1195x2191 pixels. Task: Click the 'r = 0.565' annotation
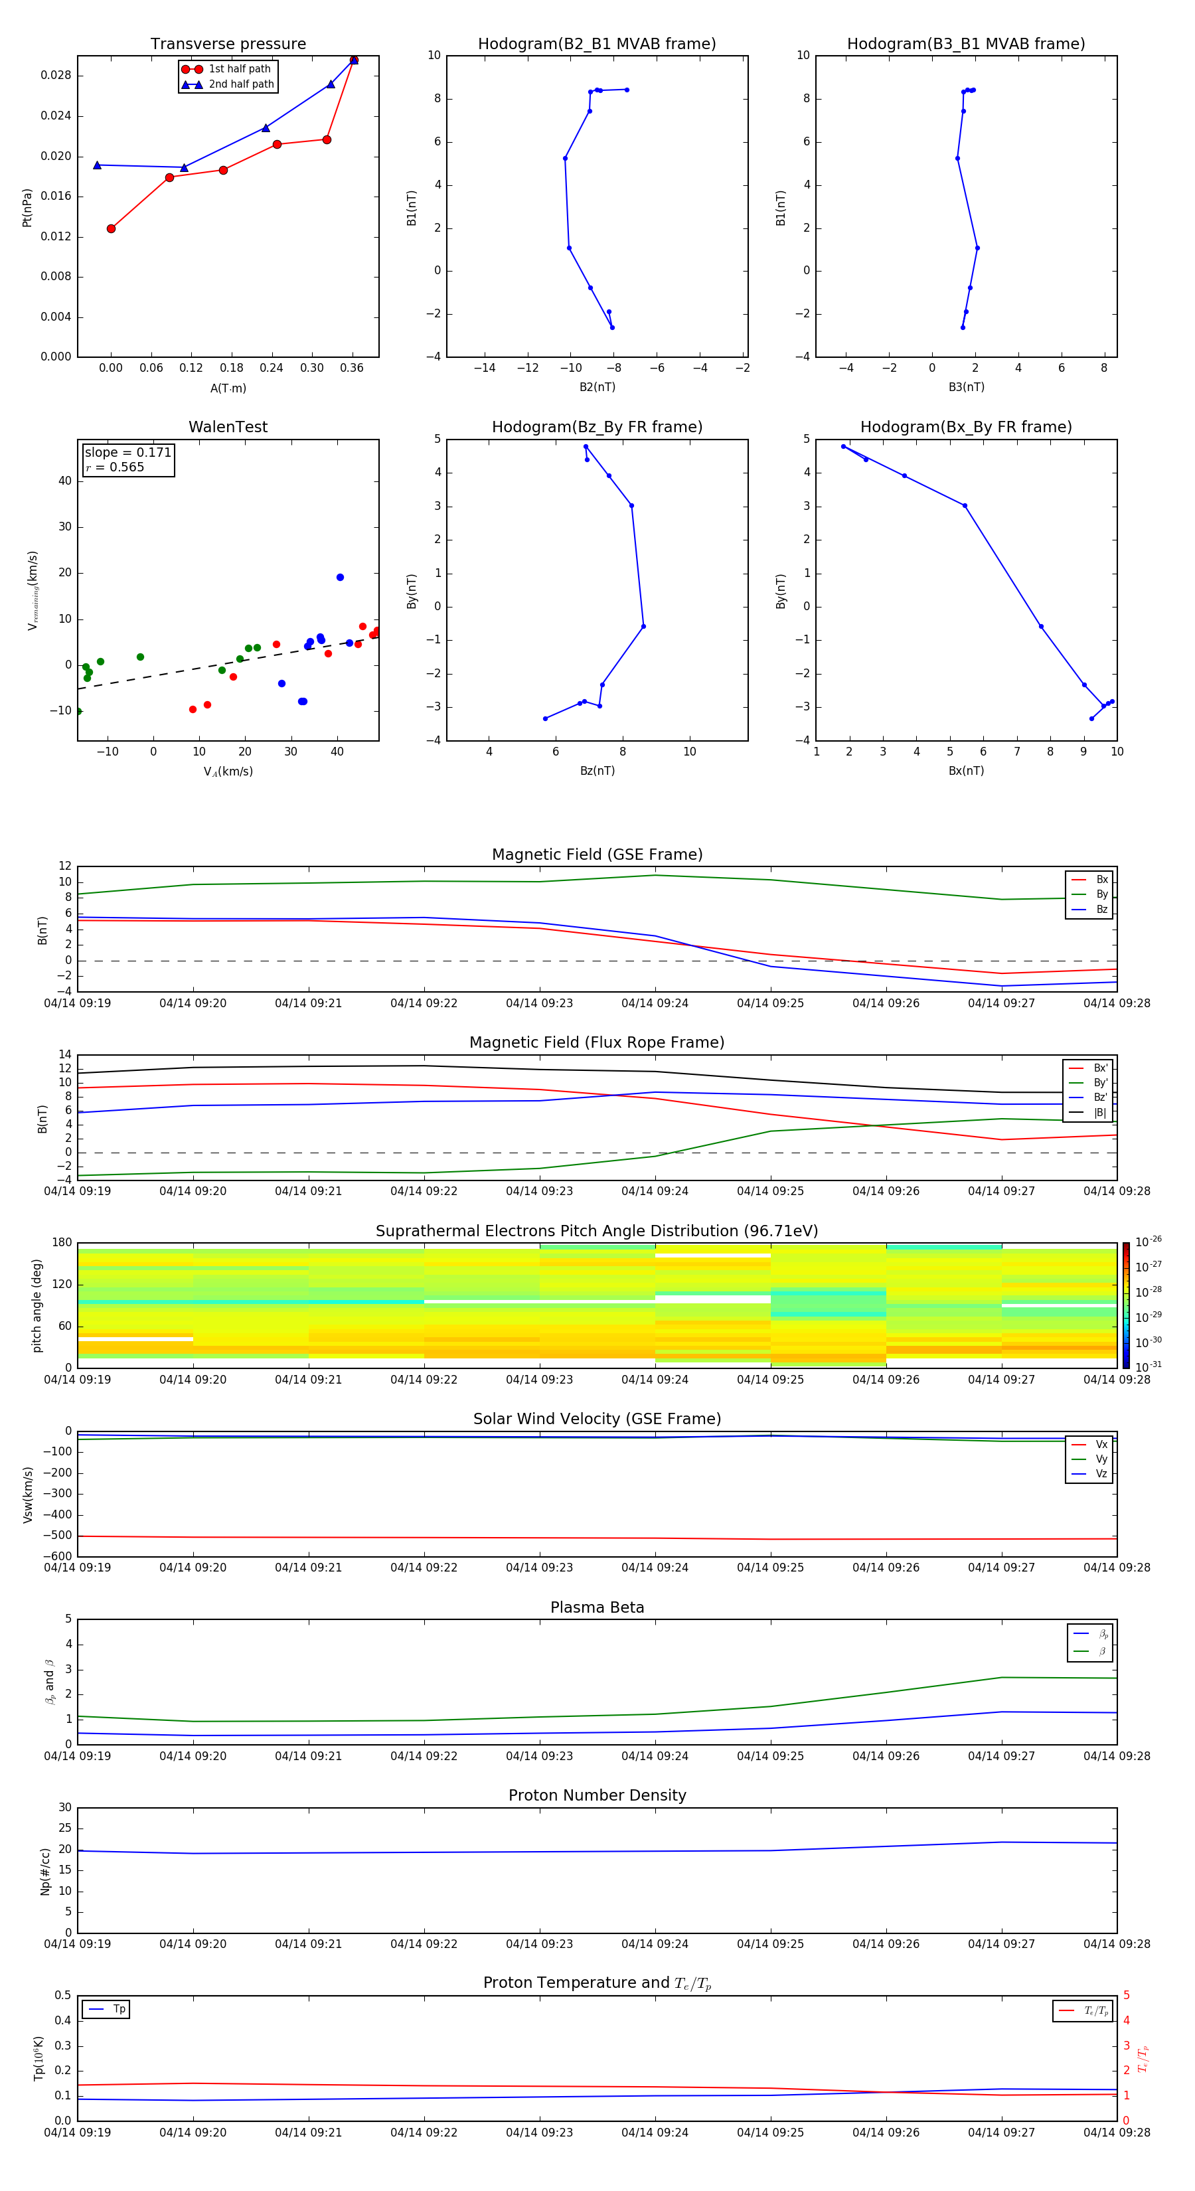pyautogui.click(x=115, y=467)
